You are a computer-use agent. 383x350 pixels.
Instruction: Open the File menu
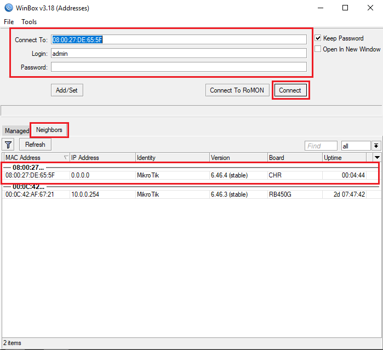[x=9, y=22]
